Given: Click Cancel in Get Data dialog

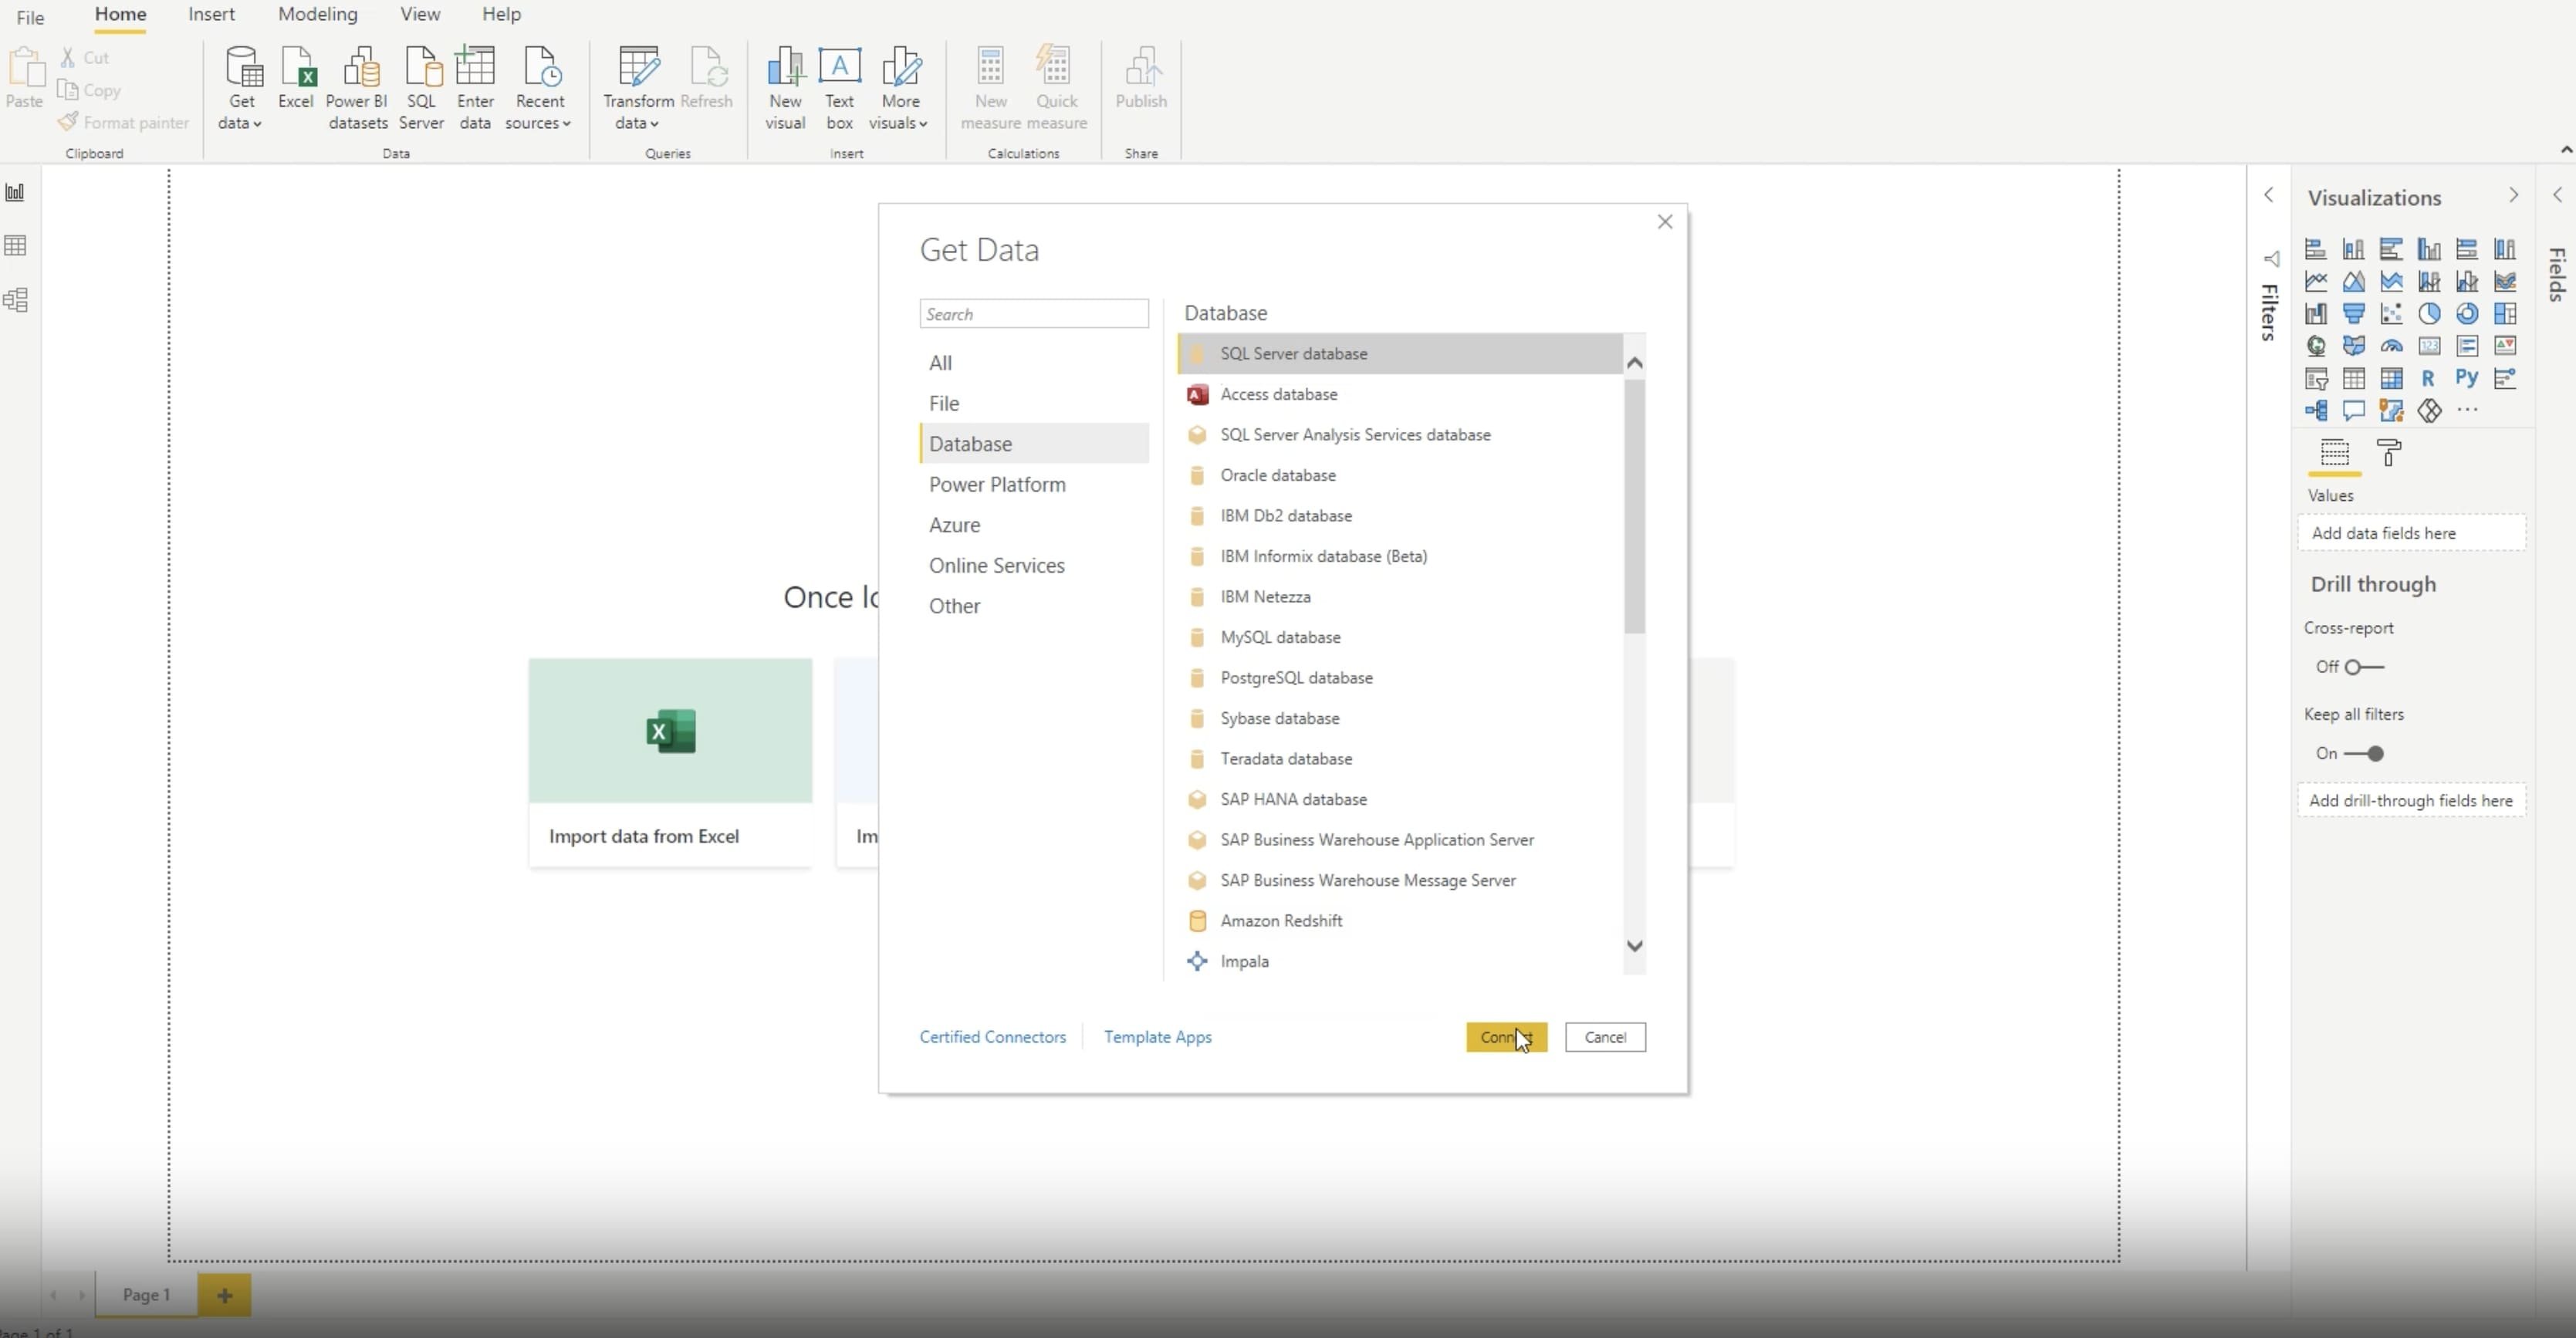Looking at the screenshot, I should pos(1605,1037).
